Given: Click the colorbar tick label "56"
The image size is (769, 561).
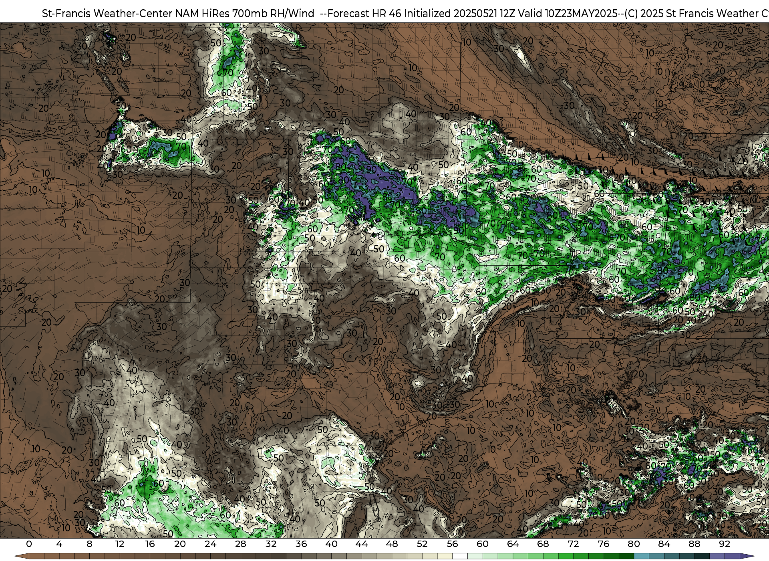Looking at the screenshot, I should tap(452, 544).
